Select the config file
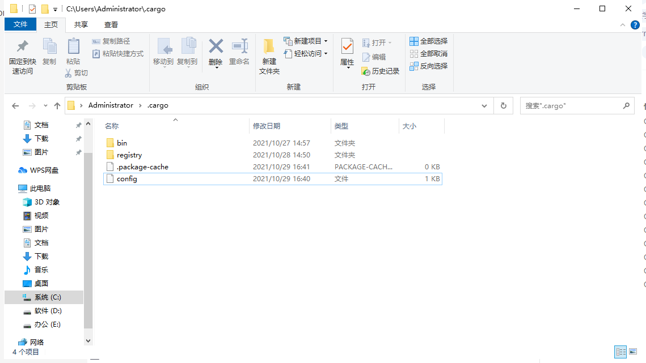The height and width of the screenshot is (363, 646). click(272, 178)
